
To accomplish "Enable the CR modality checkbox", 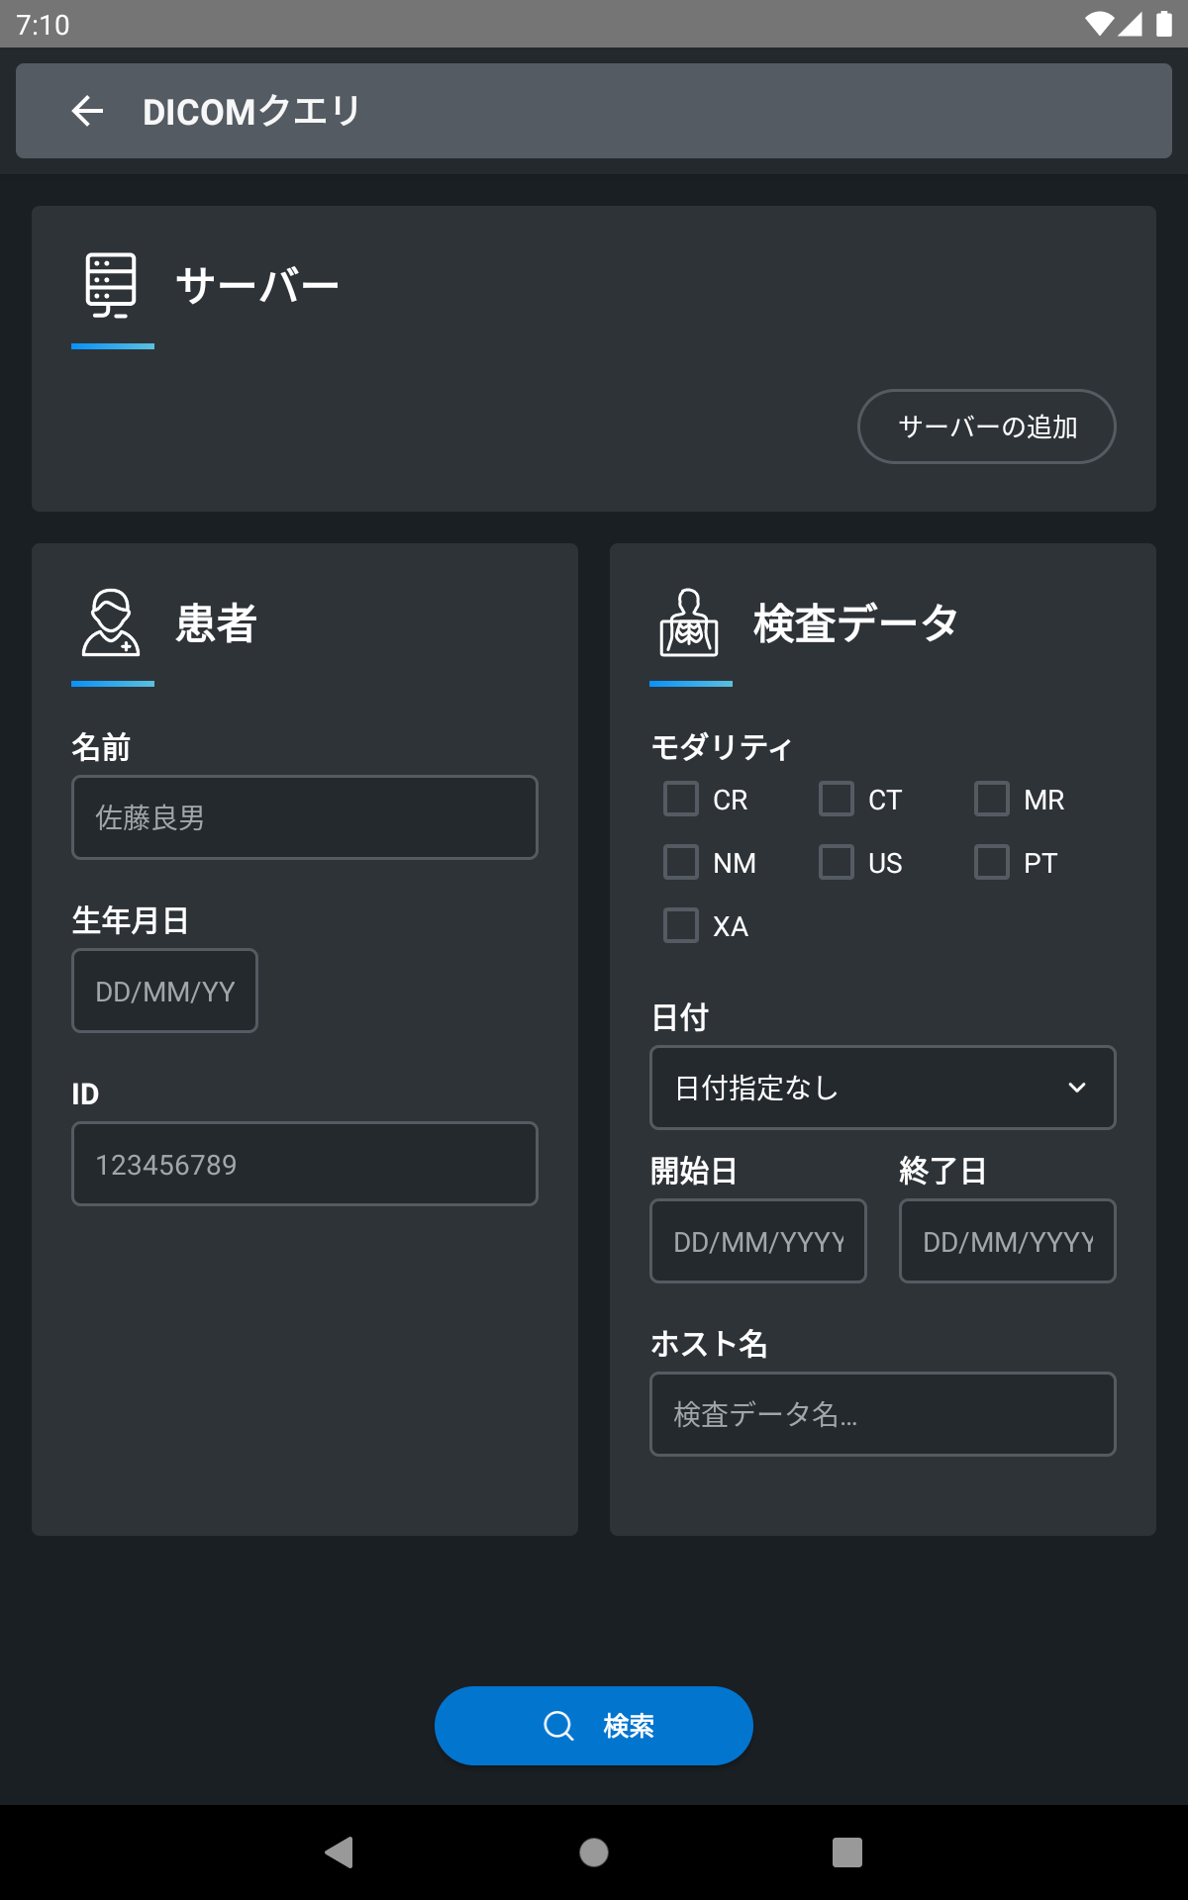I will (x=681, y=799).
